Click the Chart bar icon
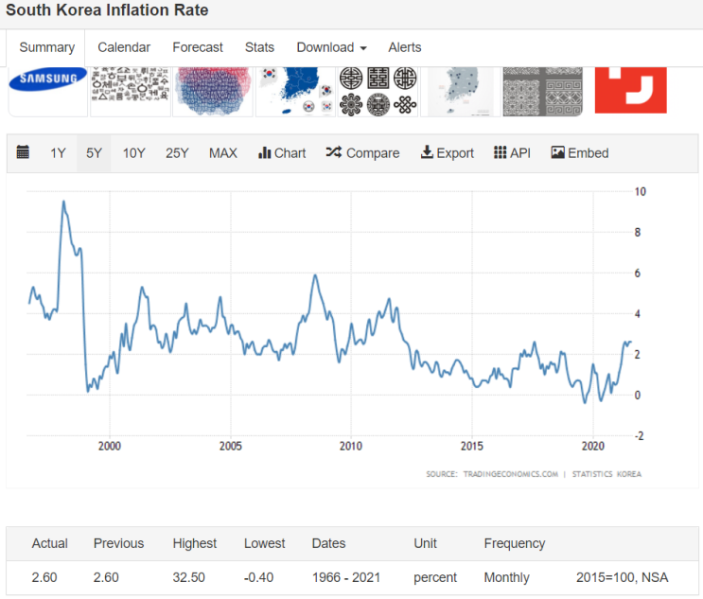 click(265, 153)
